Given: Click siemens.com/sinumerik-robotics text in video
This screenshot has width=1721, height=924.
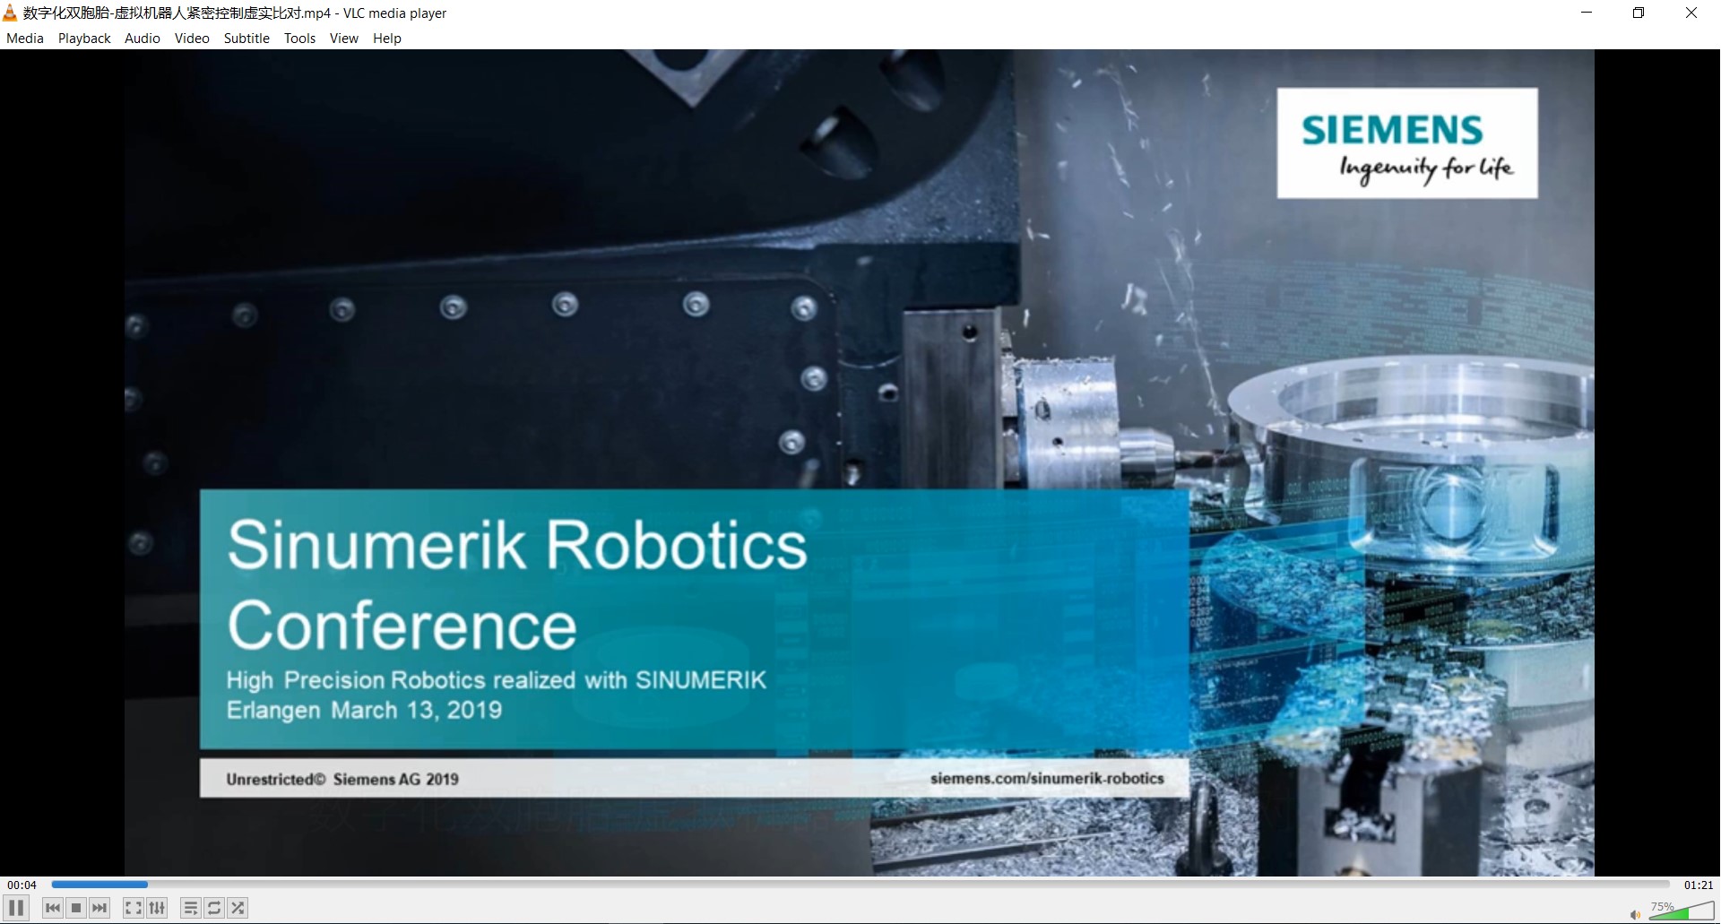Looking at the screenshot, I should (1047, 778).
